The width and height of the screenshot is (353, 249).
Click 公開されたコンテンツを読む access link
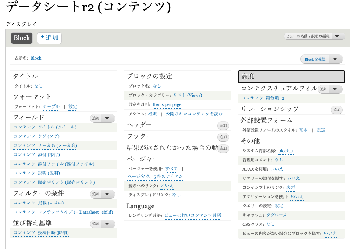coord(194,114)
